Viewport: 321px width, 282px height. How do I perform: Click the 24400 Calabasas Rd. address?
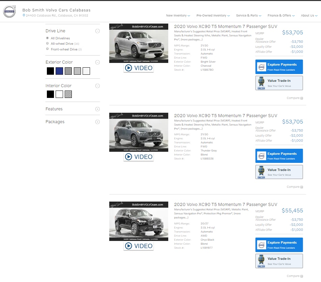point(57,15)
